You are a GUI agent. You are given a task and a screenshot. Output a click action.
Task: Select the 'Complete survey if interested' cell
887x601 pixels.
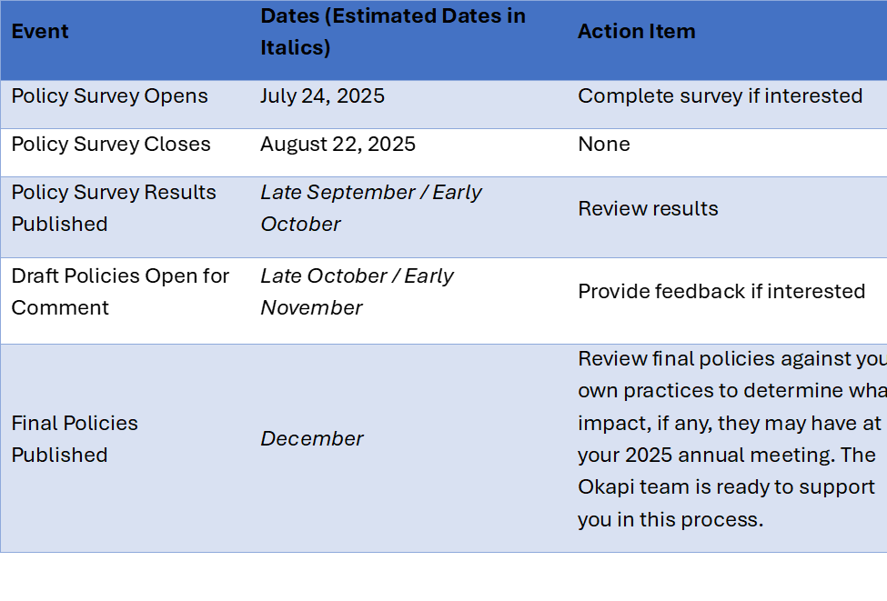click(720, 96)
